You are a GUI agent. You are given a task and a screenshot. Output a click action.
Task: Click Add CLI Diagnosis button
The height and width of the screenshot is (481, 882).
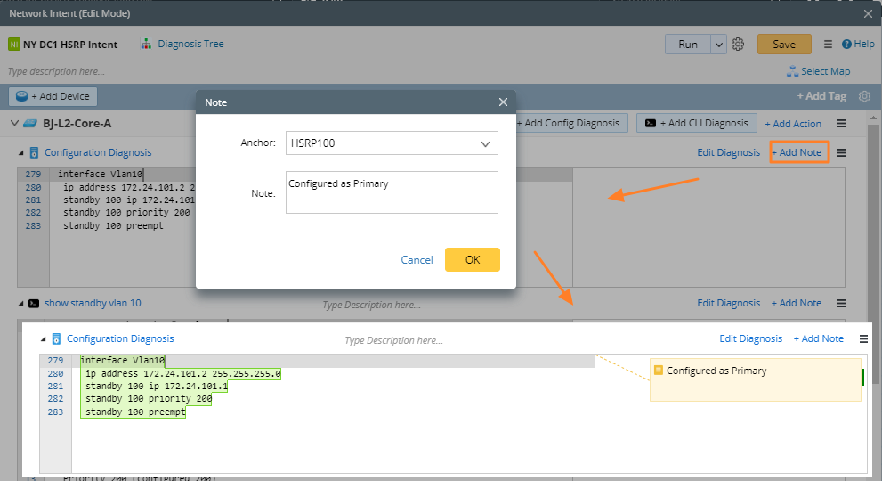696,123
